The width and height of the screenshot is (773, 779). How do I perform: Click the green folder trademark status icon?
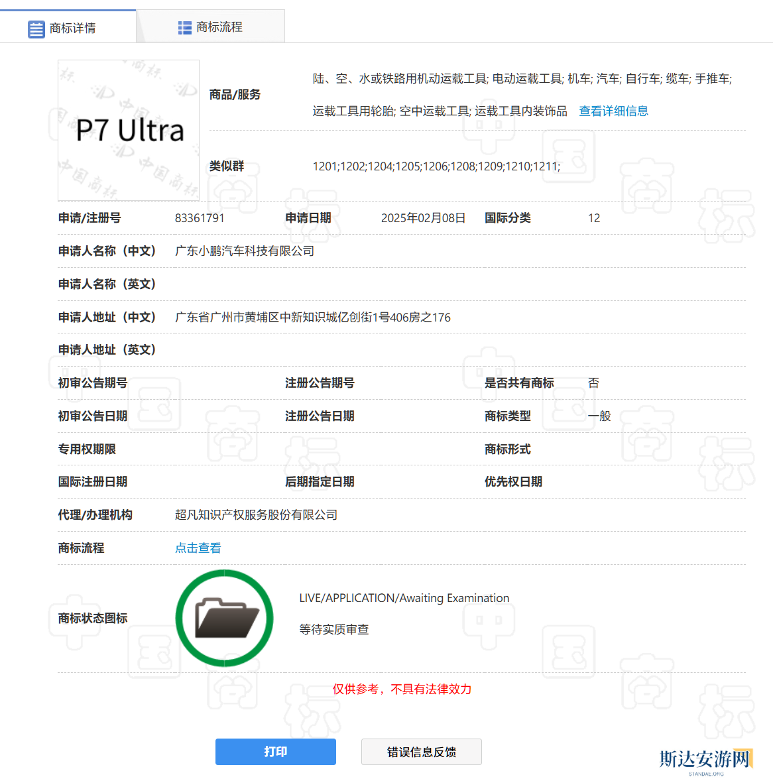point(224,618)
